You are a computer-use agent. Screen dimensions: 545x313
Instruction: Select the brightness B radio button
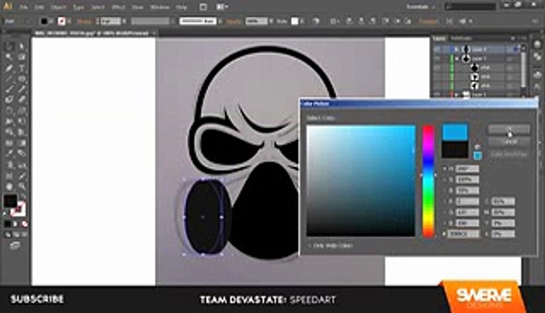(x=445, y=190)
